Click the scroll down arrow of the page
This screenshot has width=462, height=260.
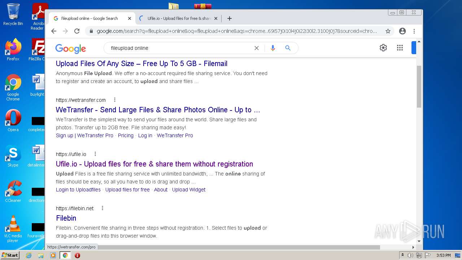click(x=419, y=241)
